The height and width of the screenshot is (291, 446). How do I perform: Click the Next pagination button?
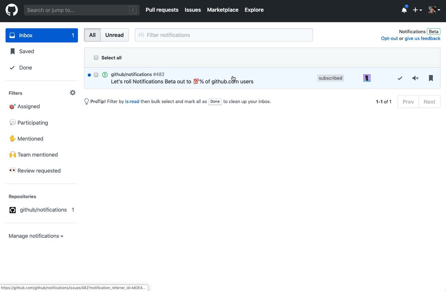[x=429, y=102]
